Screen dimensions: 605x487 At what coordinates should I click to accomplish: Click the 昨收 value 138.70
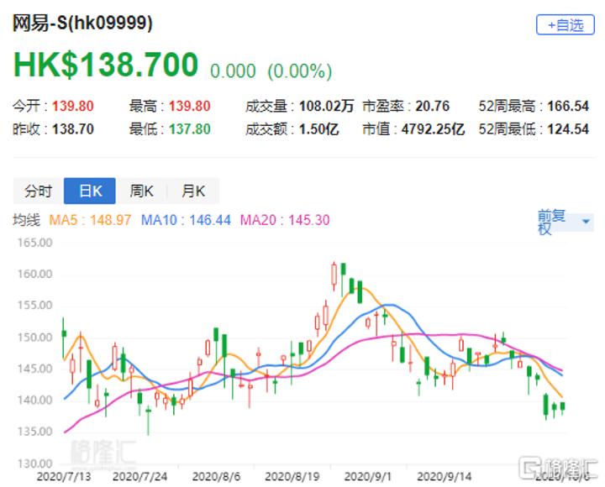point(73,129)
